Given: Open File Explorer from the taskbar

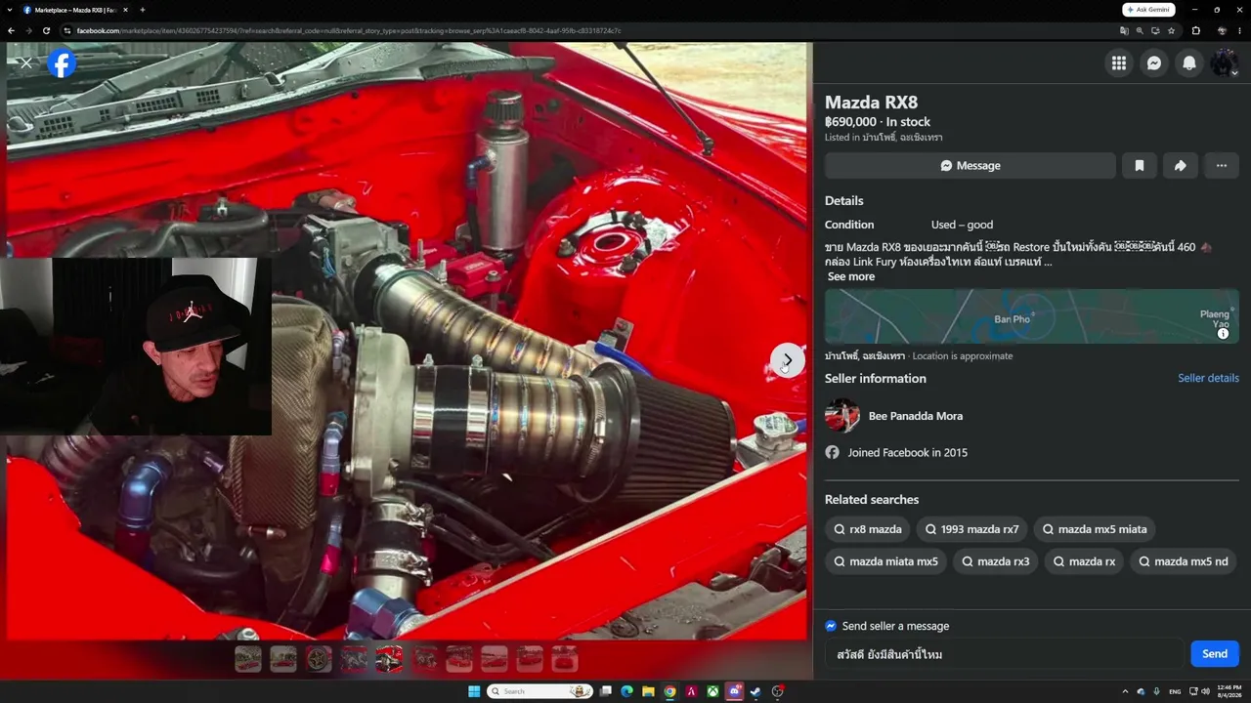Looking at the screenshot, I should tap(648, 691).
